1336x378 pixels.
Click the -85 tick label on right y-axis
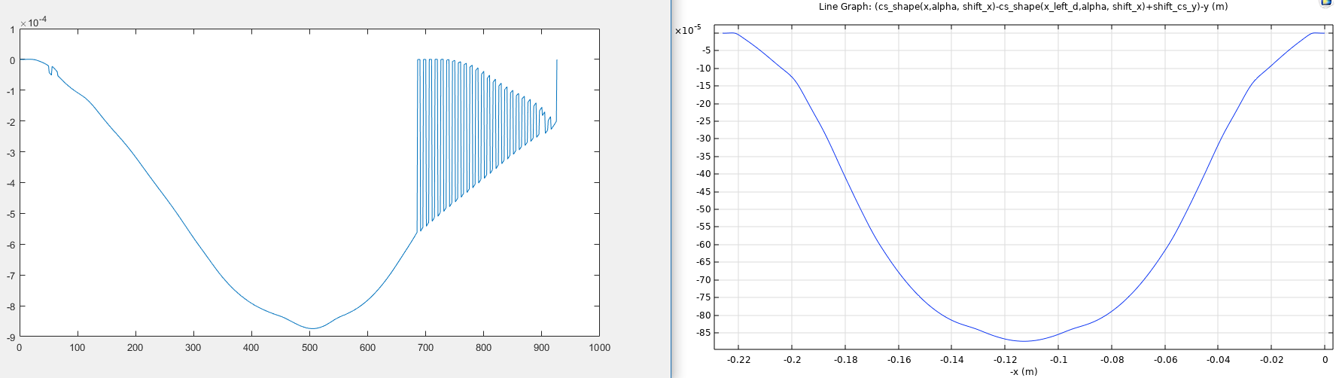[704, 333]
